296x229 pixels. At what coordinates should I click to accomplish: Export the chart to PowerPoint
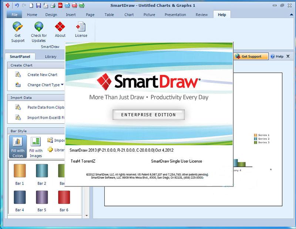coord(74,6)
